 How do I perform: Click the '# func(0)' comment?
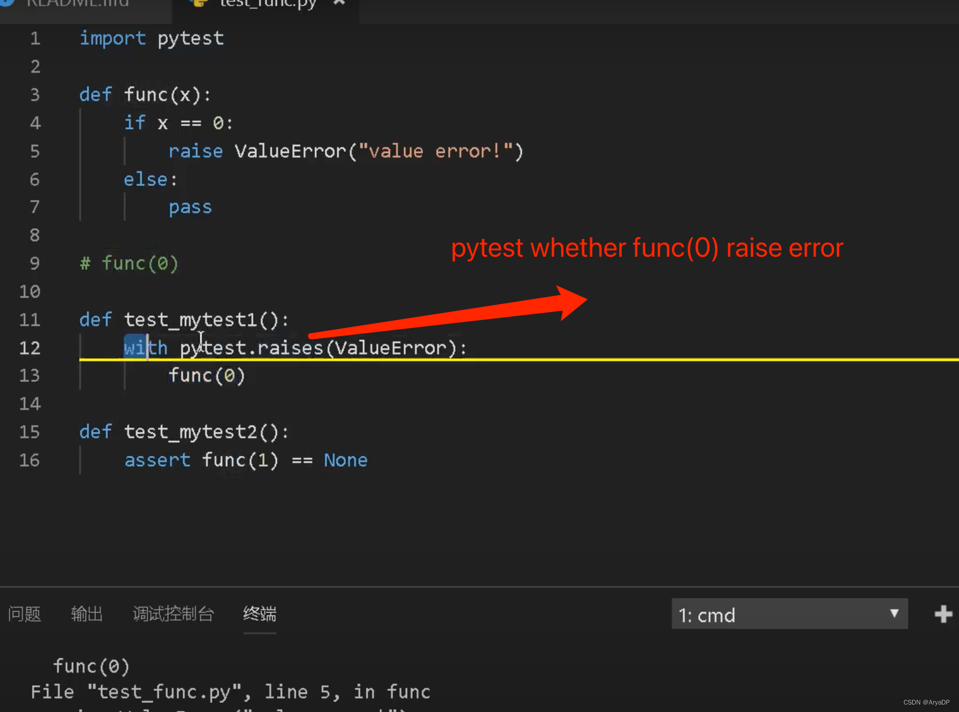(x=129, y=264)
